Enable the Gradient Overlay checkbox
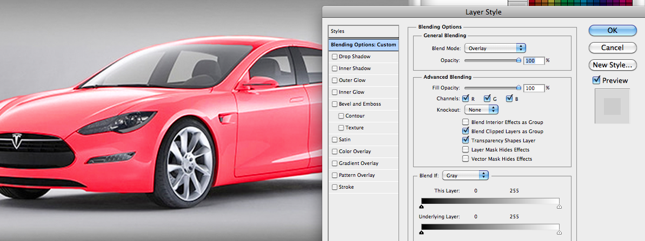The height and width of the screenshot is (241, 645). [x=335, y=163]
